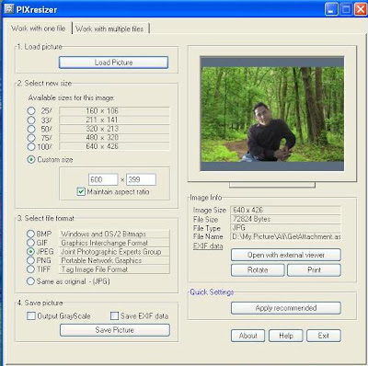Click the forest preview thumbnail

pyautogui.click(x=272, y=114)
